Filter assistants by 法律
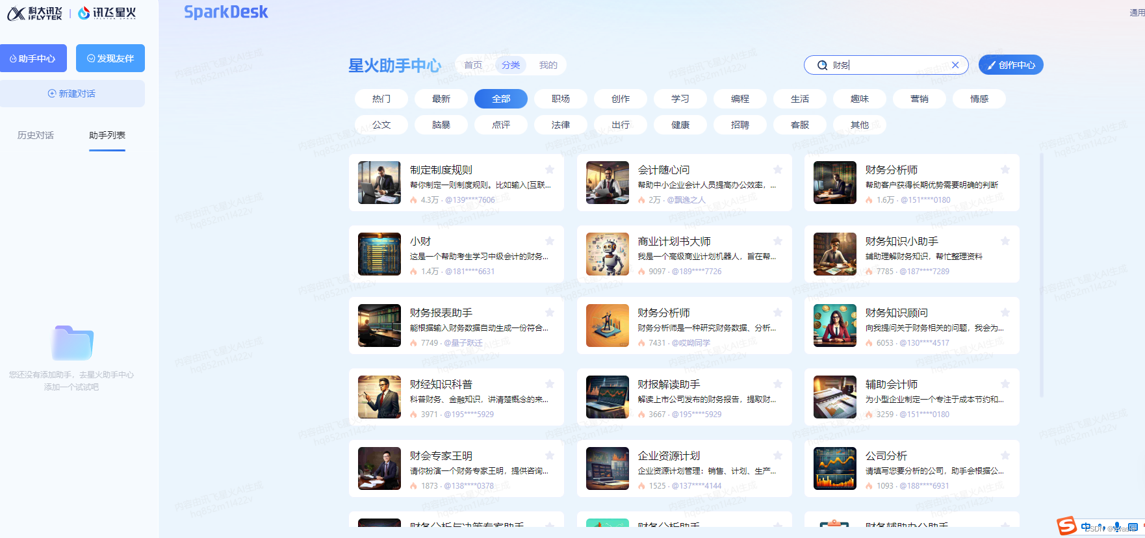Image resolution: width=1145 pixels, height=538 pixels. tap(561, 125)
